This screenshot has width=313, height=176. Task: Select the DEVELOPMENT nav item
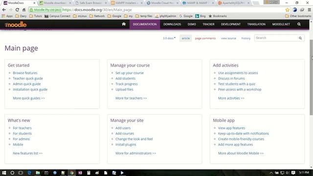231,24
